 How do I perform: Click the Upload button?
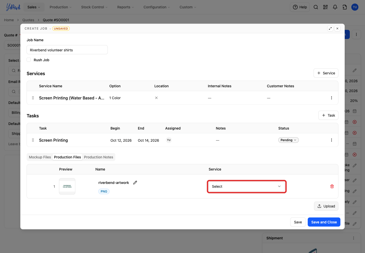pos(326,206)
